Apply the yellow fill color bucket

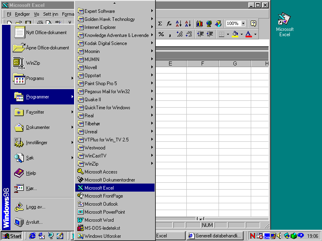(x=235, y=35)
